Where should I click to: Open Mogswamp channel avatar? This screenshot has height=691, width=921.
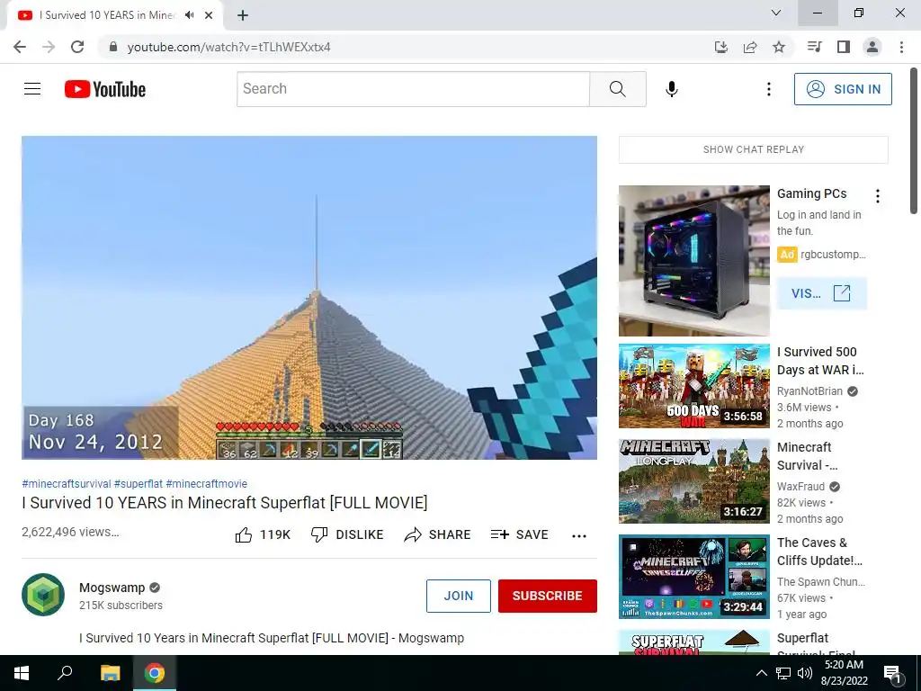pos(43,595)
